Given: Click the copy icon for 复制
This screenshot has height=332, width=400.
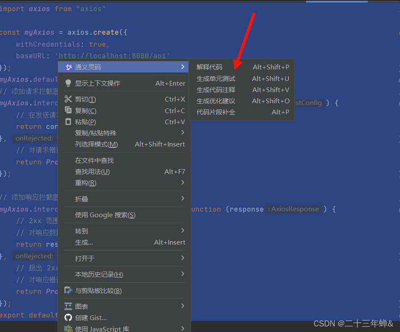Looking at the screenshot, I should [68, 110].
